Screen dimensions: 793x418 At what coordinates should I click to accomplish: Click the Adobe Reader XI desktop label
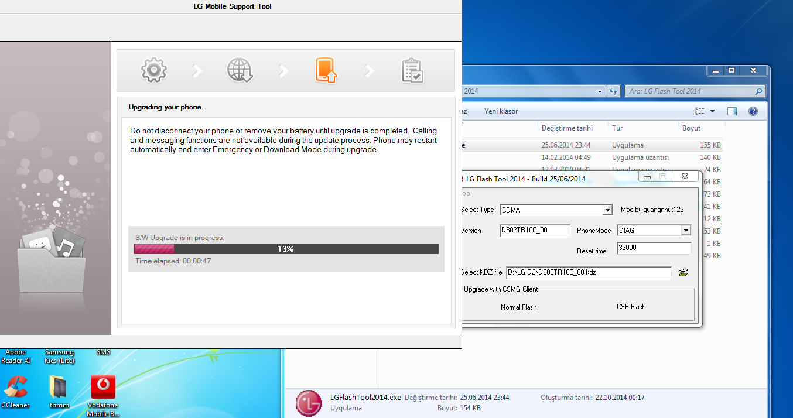pyautogui.click(x=16, y=357)
